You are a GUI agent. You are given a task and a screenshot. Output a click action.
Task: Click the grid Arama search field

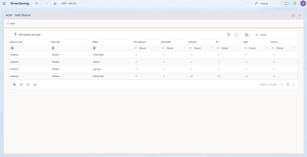[x=276, y=35]
